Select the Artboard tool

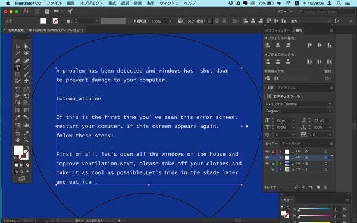coord(18,133)
